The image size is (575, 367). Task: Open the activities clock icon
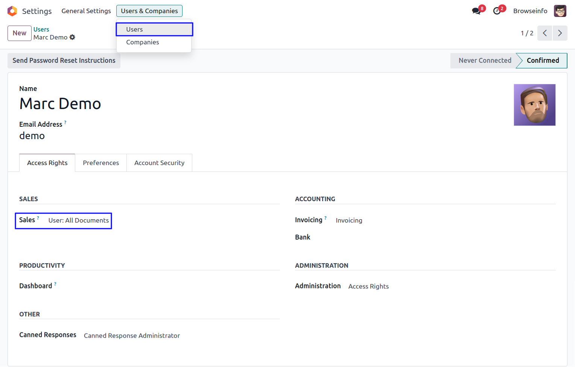497,11
